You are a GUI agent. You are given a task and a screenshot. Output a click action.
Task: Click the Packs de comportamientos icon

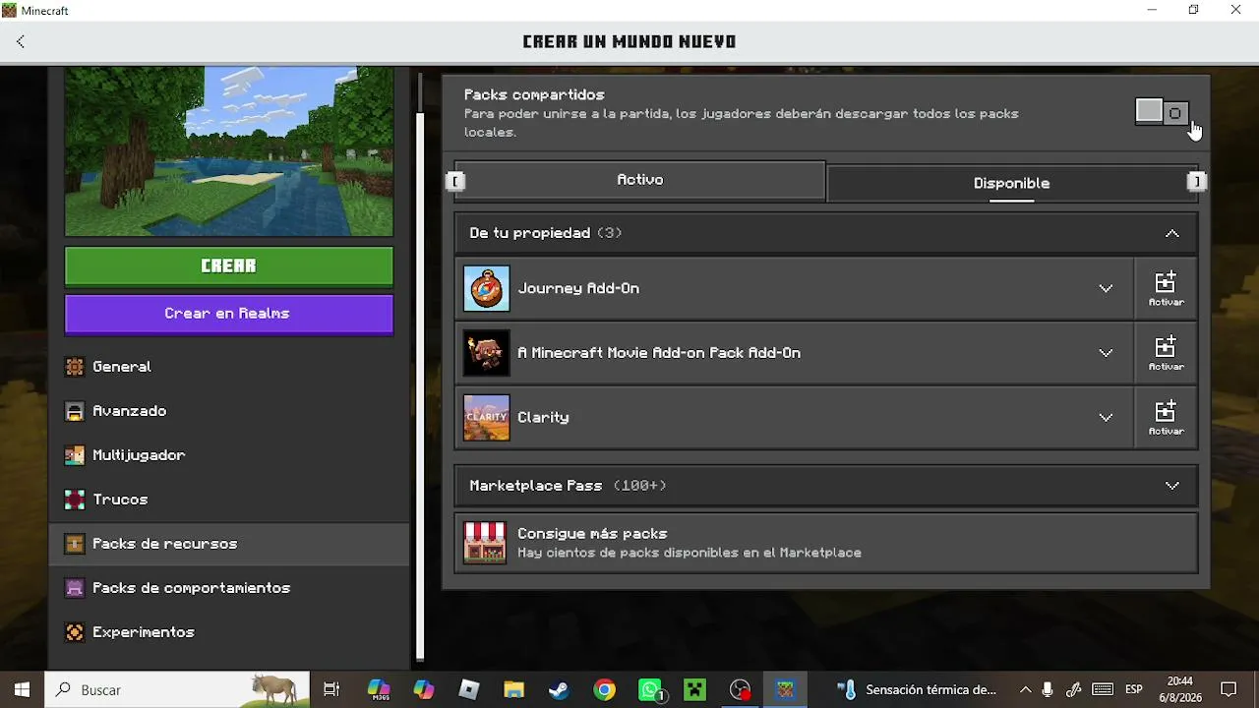click(x=75, y=588)
